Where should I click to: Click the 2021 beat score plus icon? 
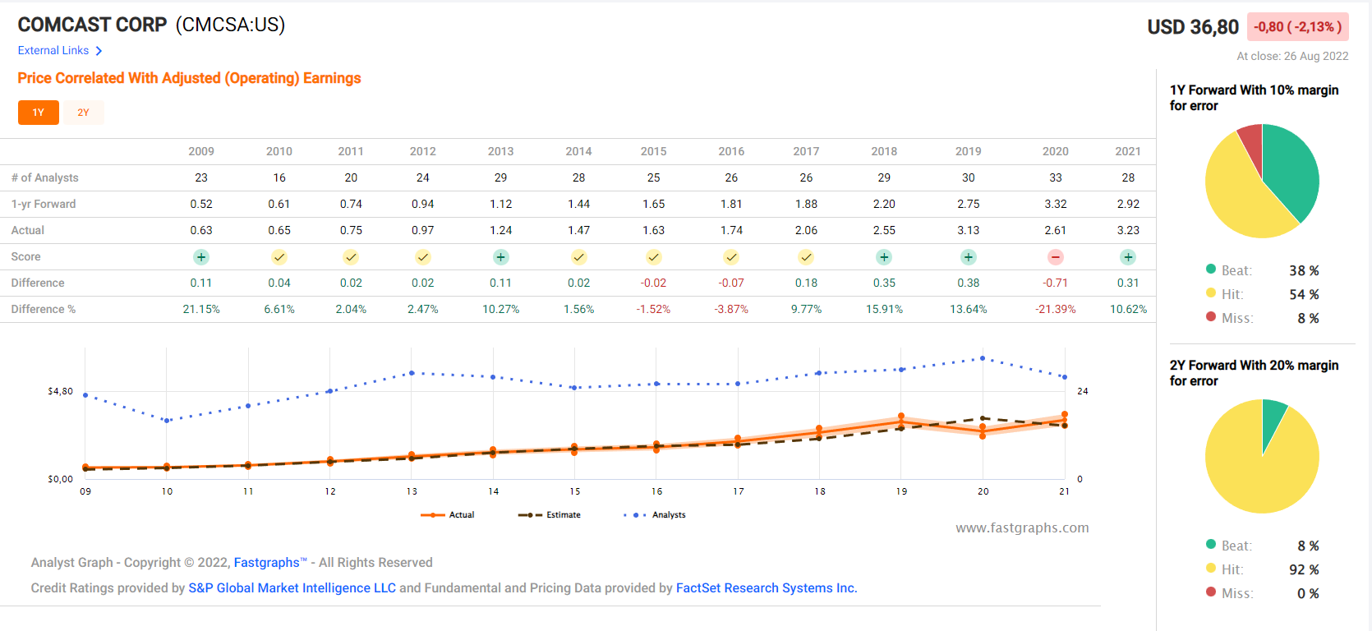coord(1128,257)
